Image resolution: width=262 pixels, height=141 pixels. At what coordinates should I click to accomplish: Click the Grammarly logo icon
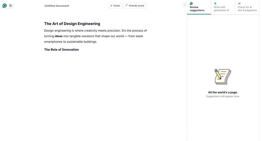5,6
